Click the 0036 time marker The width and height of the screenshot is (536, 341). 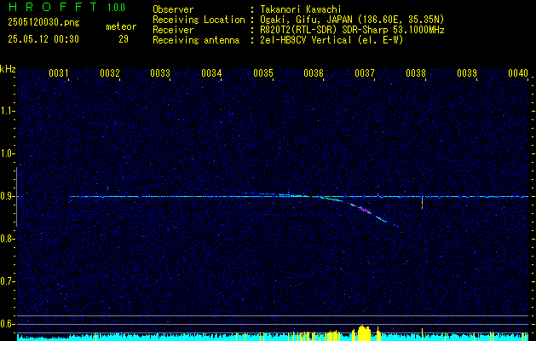click(314, 72)
